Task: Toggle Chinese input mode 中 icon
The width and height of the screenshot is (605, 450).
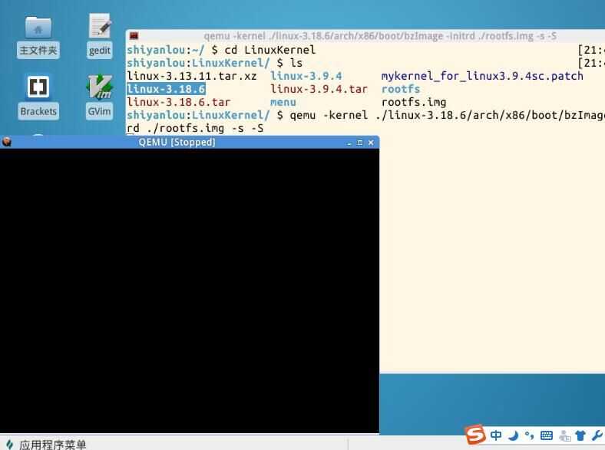Action: click(496, 435)
